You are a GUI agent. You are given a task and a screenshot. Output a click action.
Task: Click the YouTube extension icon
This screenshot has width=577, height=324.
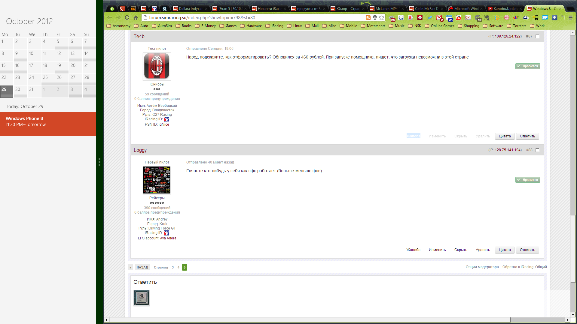458,18
